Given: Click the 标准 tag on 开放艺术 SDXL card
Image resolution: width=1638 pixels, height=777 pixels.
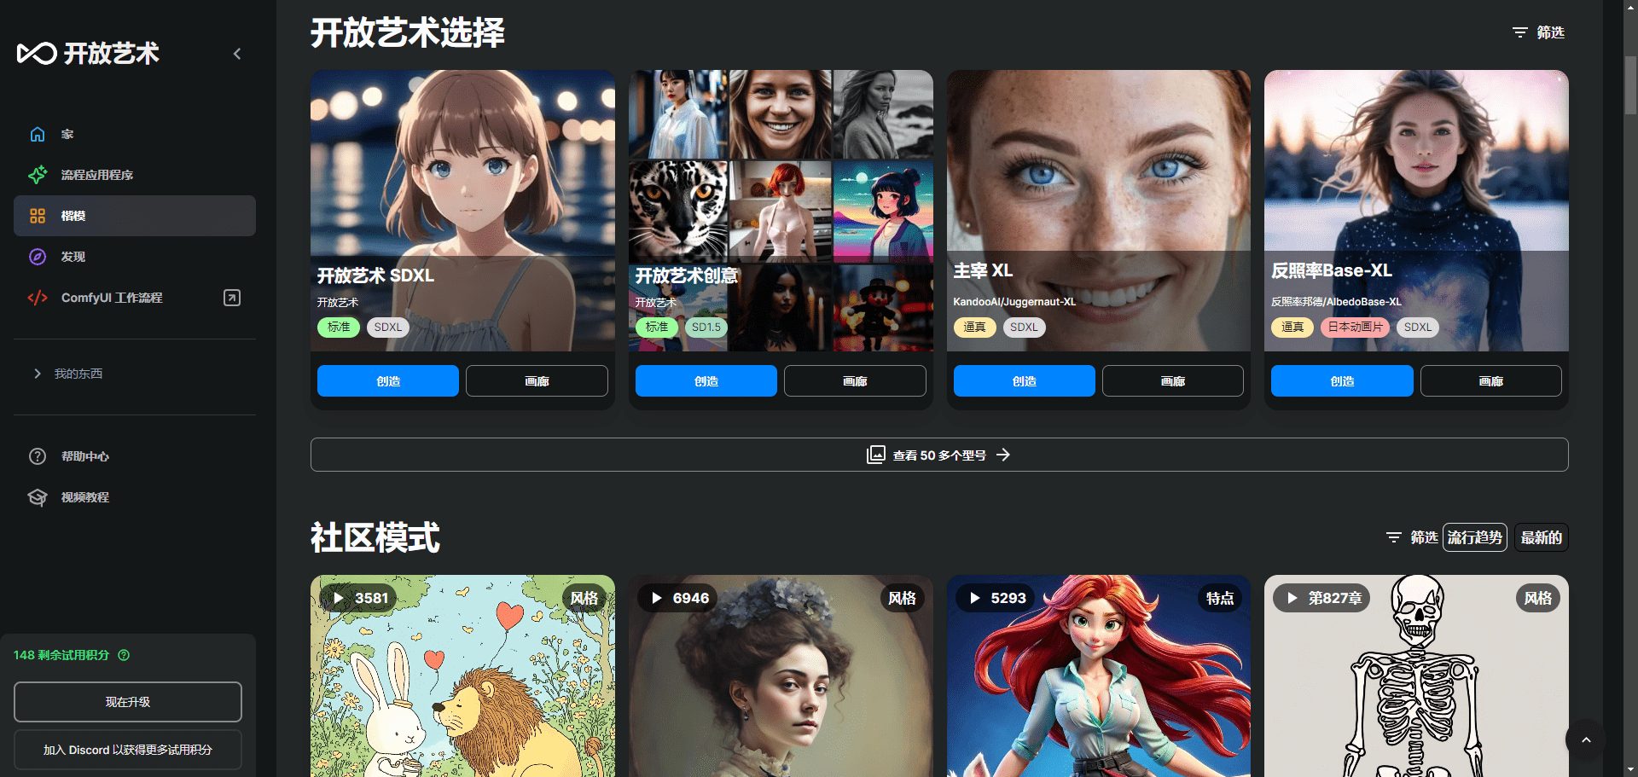Looking at the screenshot, I should coord(339,327).
